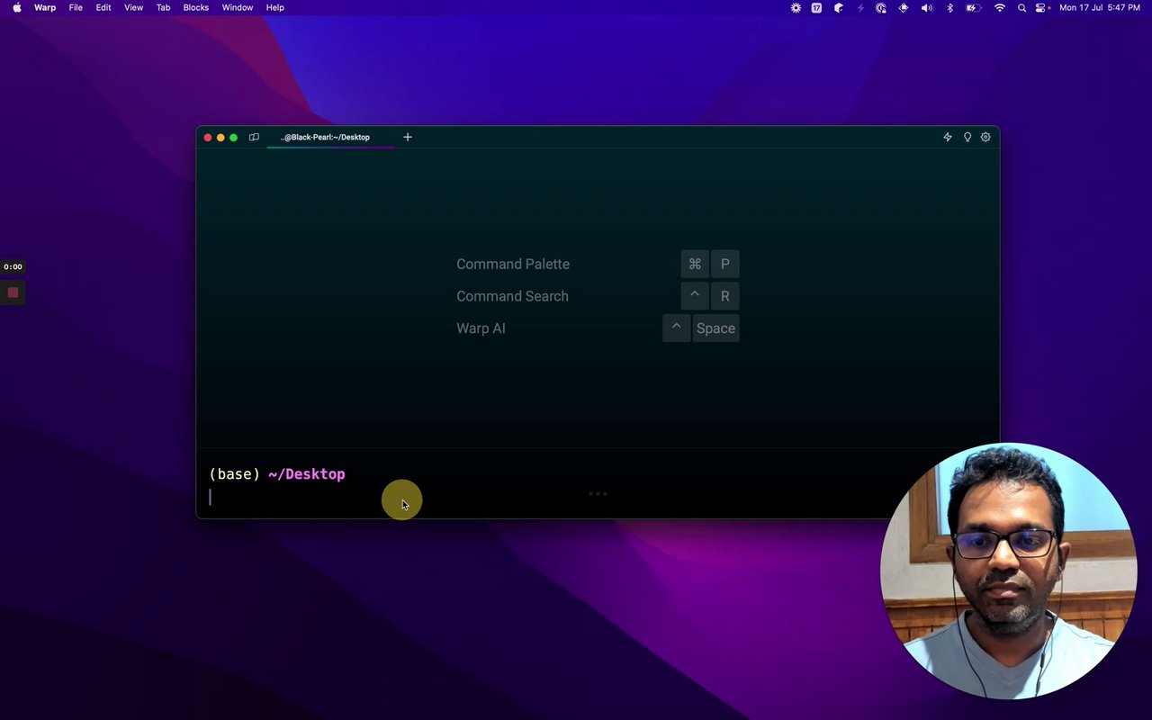Click the webcam overlay thumbnail
This screenshot has height=720, width=1152.
[1009, 571]
